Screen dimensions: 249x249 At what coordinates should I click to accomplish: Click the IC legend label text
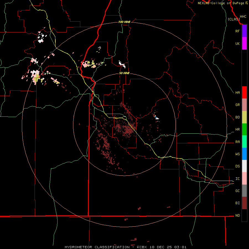pos(237,178)
